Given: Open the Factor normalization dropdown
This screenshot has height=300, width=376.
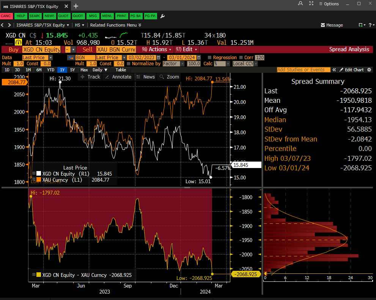Looking at the screenshot, I should click(182, 64).
